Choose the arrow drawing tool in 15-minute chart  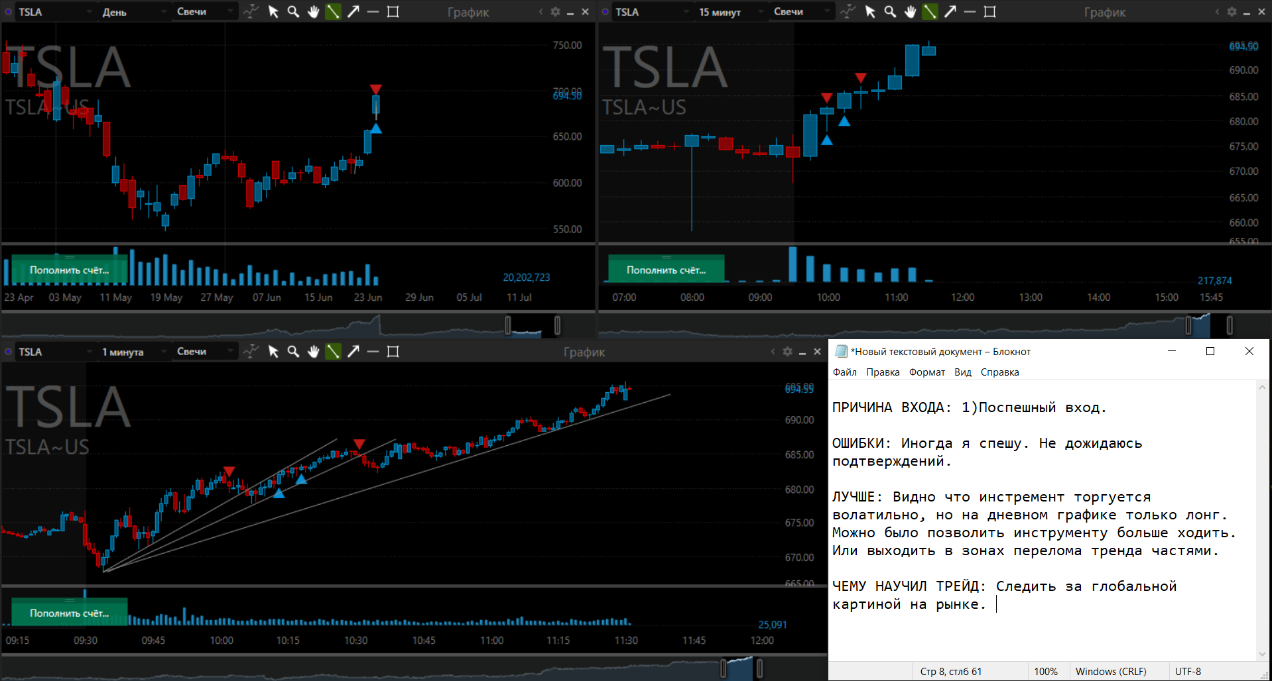click(x=950, y=11)
